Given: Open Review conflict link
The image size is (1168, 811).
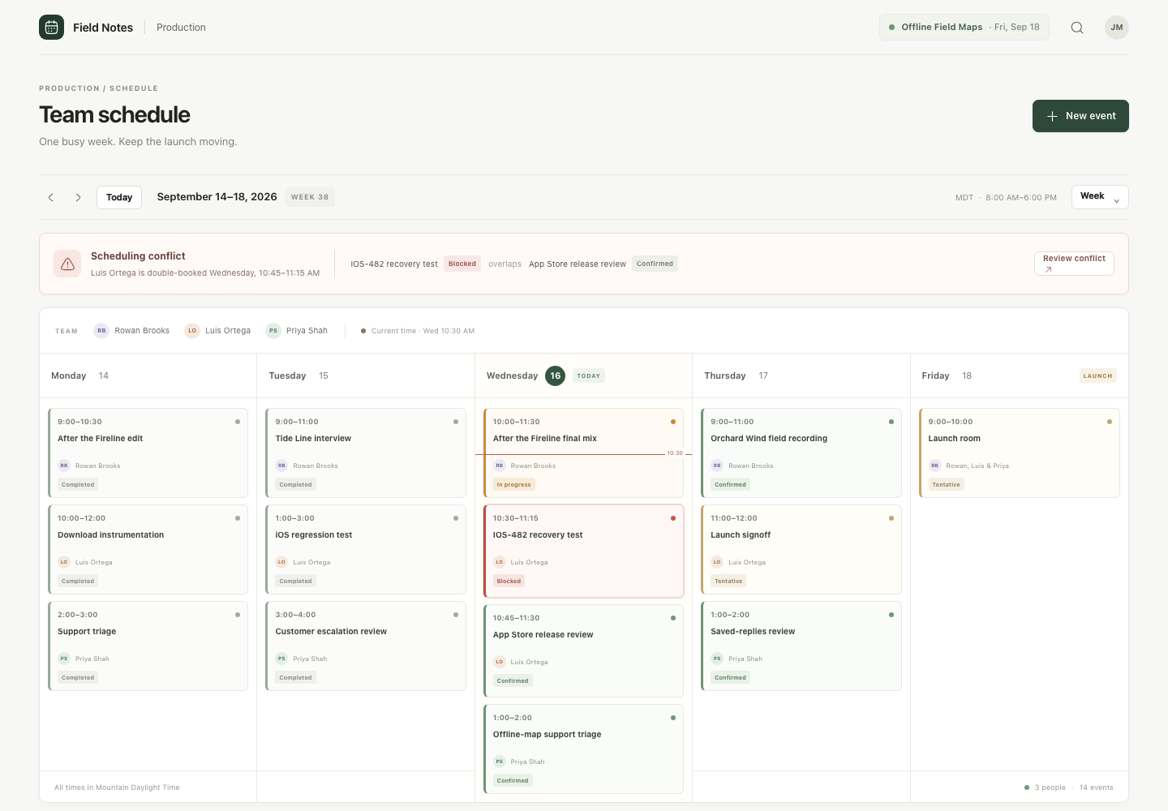Looking at the screenshot, I should tap(1074, 264).
